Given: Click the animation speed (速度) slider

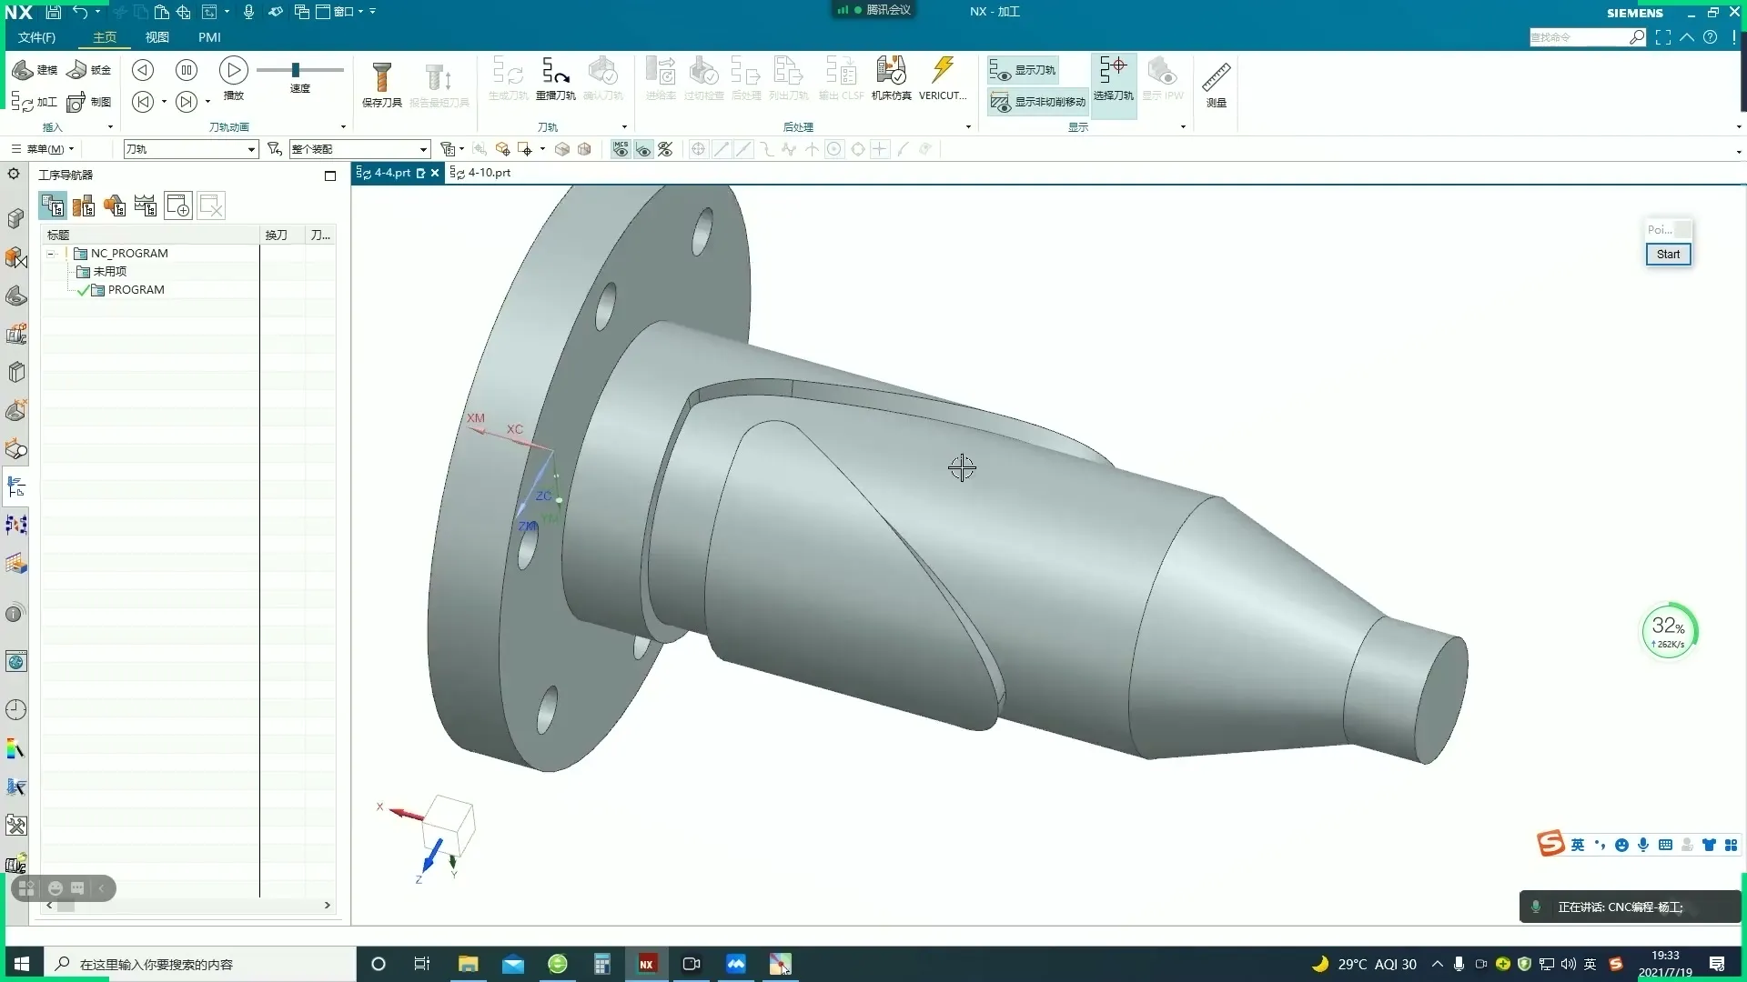Looking at the screenshot, I should point(296,70).
